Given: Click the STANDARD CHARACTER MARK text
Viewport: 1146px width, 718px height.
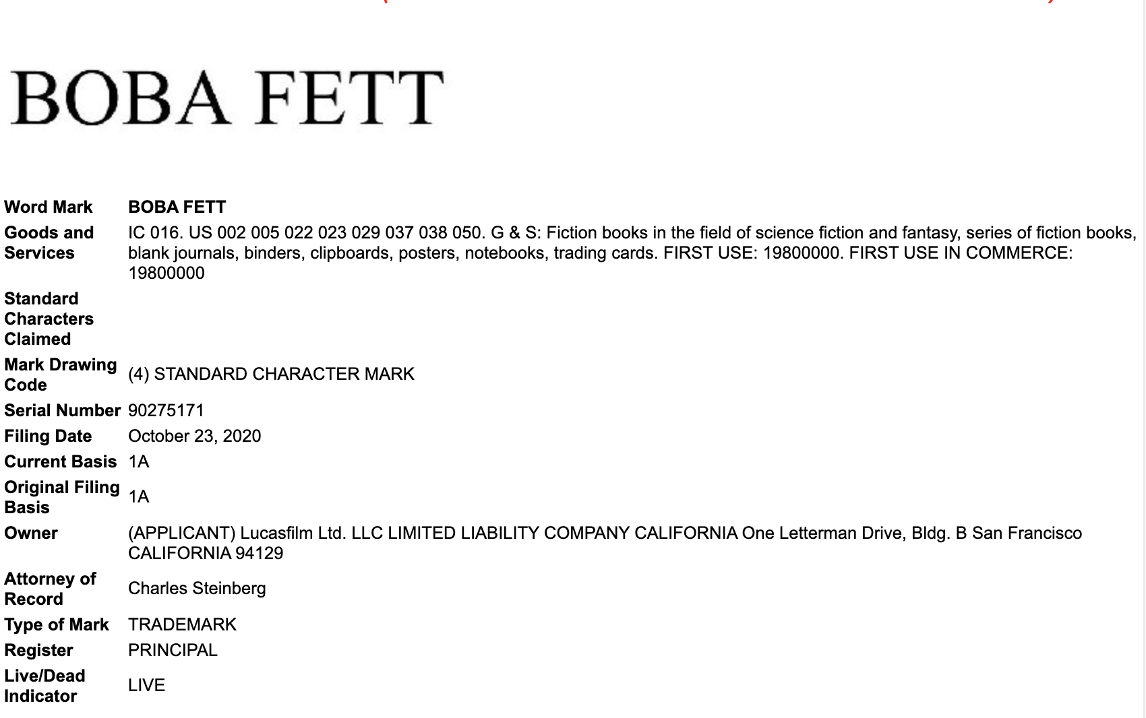Looking at the screenshot, I should [x=284, y=374].
